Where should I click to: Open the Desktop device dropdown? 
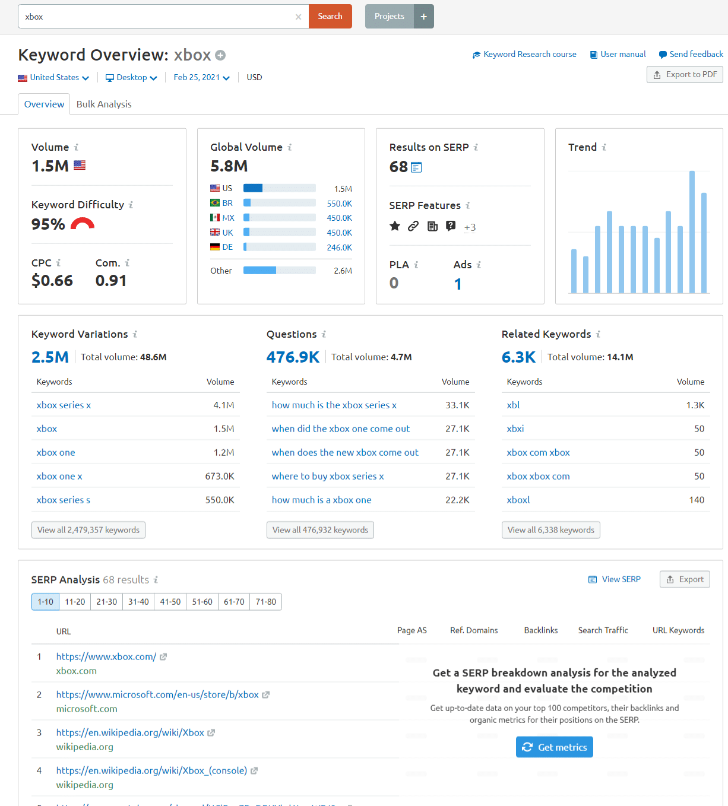[x=131, y=78]
